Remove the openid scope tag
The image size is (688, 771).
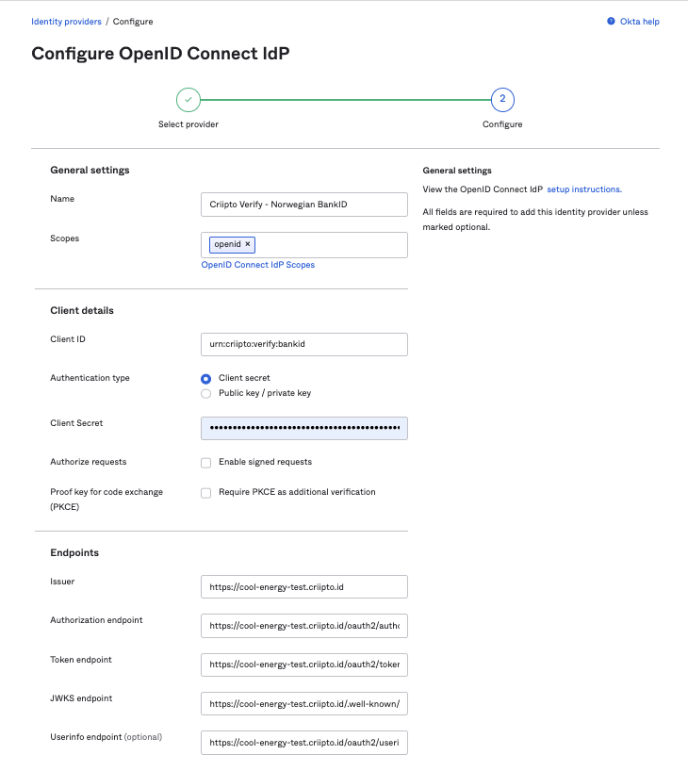[248, 244]
